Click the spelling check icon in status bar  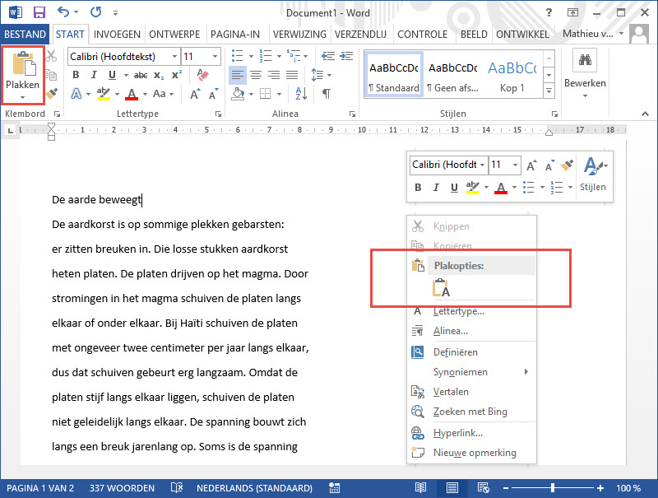(x=177, y=487)
